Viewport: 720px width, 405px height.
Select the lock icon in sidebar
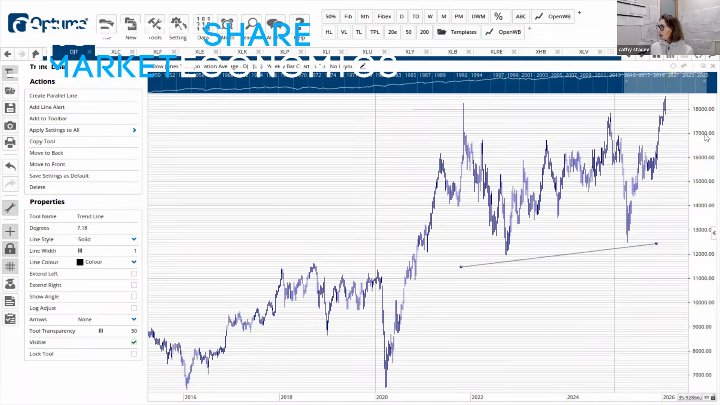(10, 249)
